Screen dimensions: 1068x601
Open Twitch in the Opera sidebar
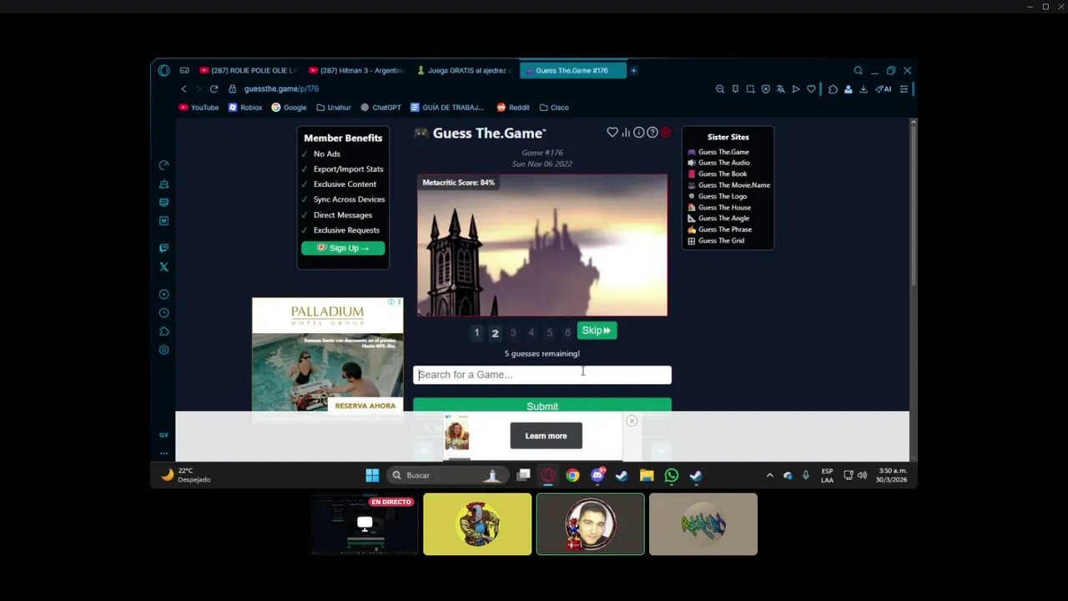[x=164, y=248]
